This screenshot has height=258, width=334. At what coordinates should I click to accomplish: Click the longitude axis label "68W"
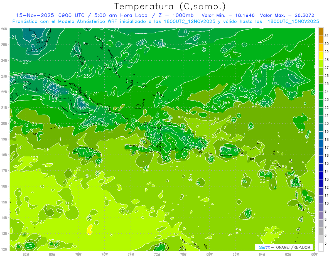pos(210,254)
